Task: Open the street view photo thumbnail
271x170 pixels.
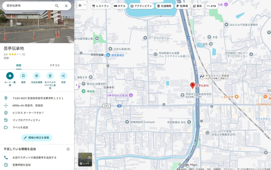Action: 37,26
